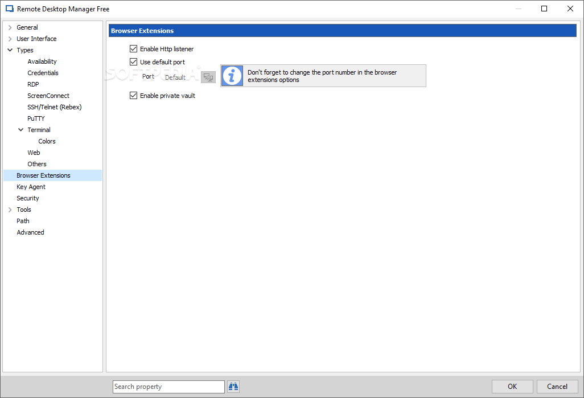Click the Browser Extensions header bar

coord(342,31)
